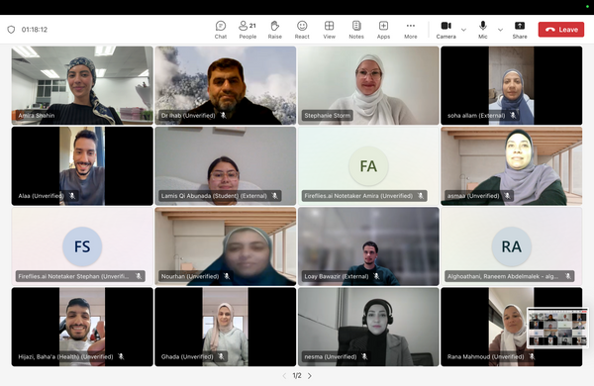Click nesma's muted mic icon
This screenshot has height=386, width=594.
364,356
